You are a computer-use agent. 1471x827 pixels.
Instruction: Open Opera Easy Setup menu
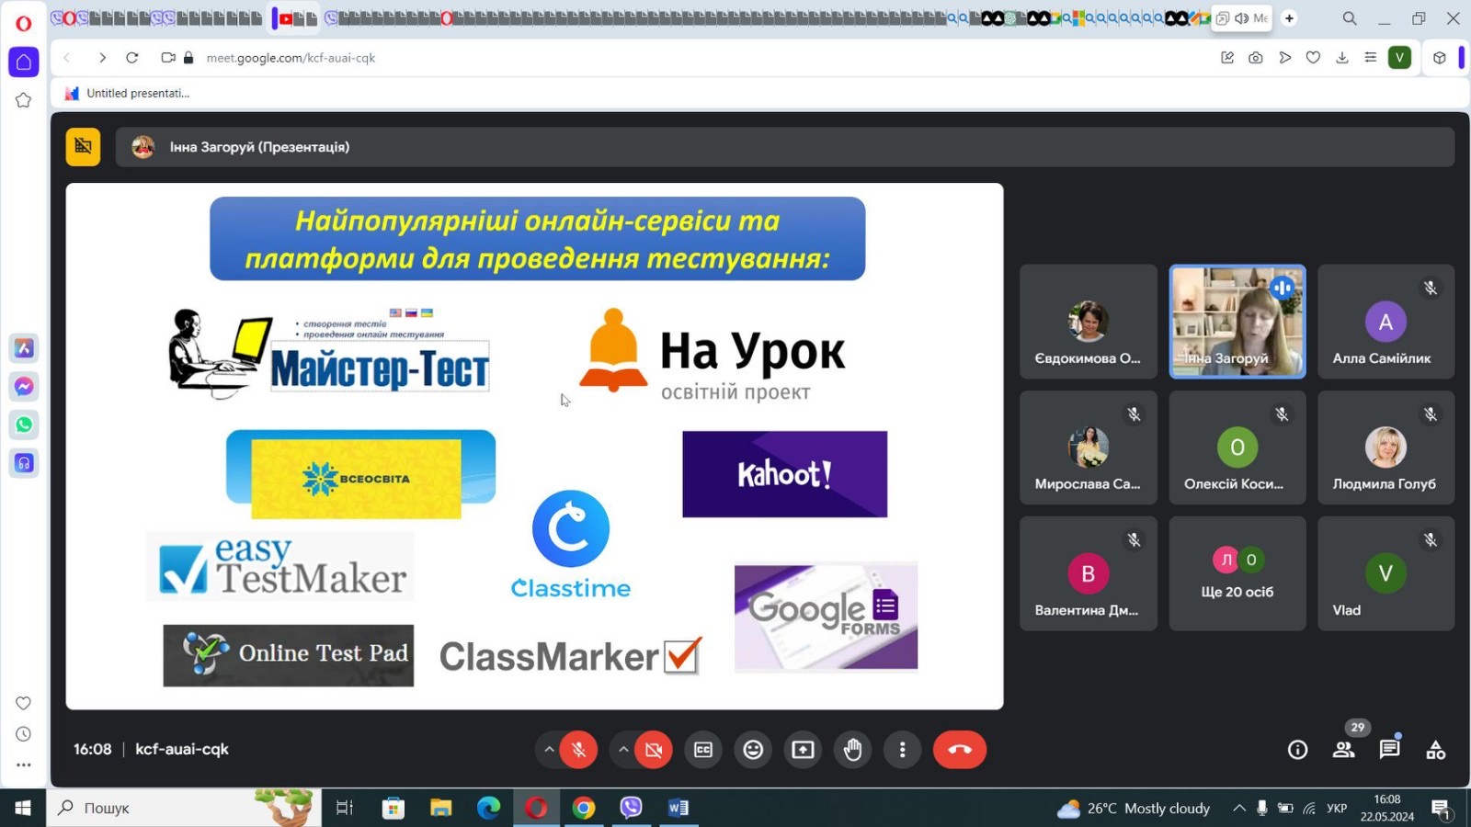click(x=1371, y=58)
